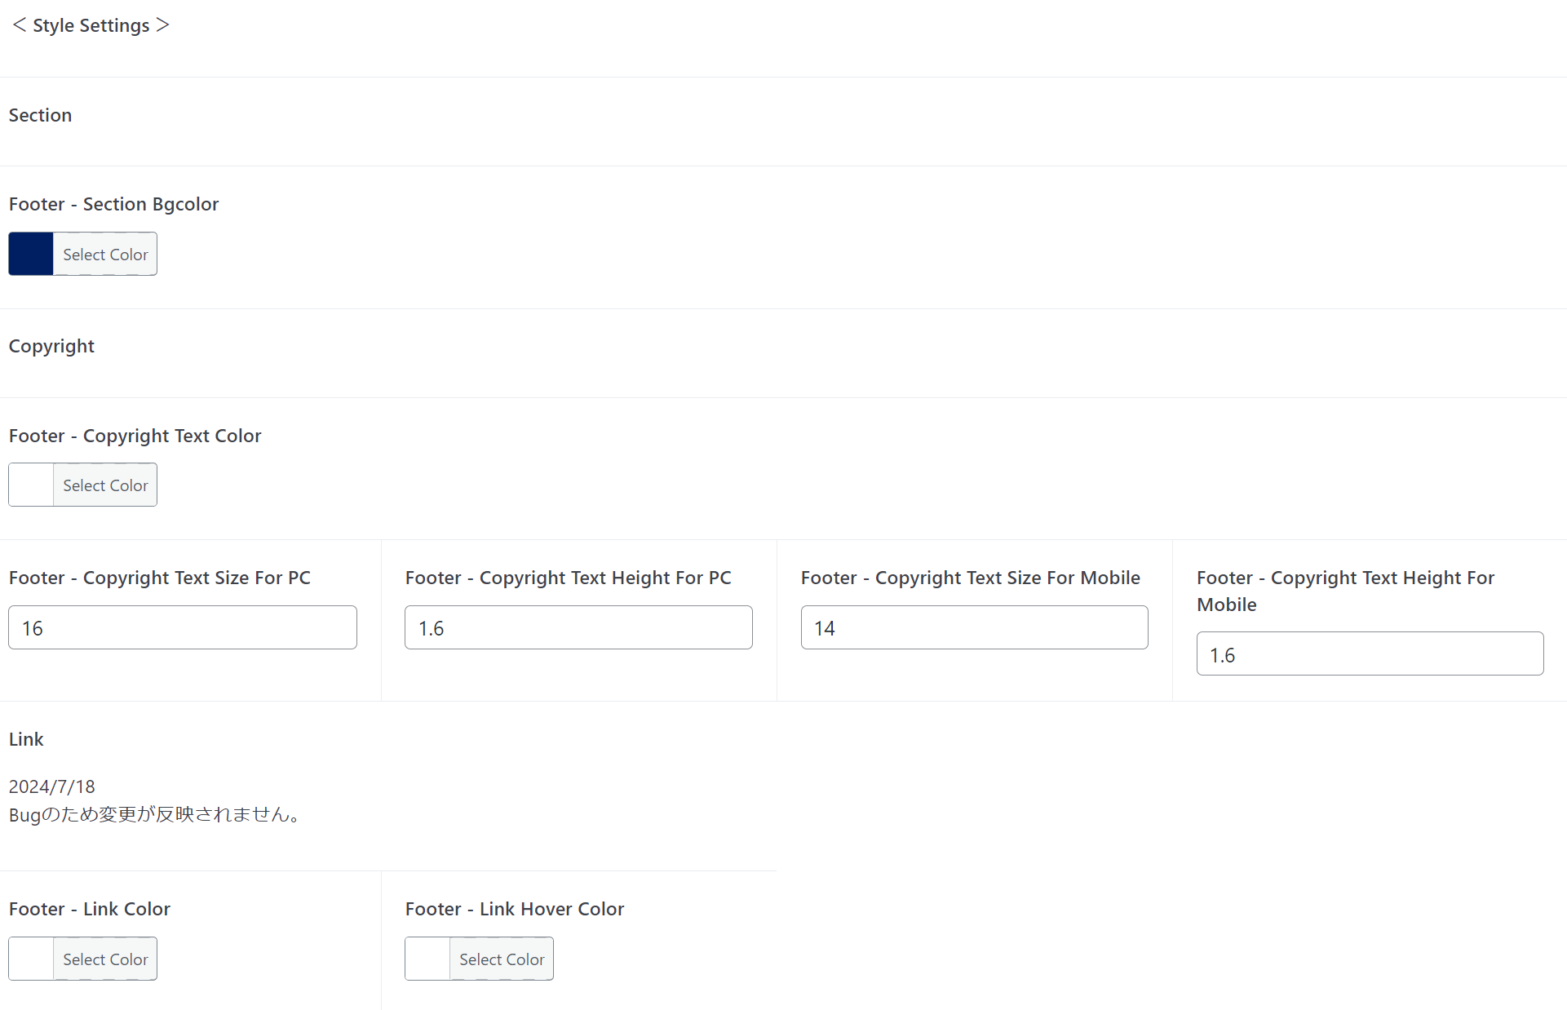The image size is (1567, 1010).
Task: Click the Footer - Section Bgcolor label
Action: tap(113, 204)
